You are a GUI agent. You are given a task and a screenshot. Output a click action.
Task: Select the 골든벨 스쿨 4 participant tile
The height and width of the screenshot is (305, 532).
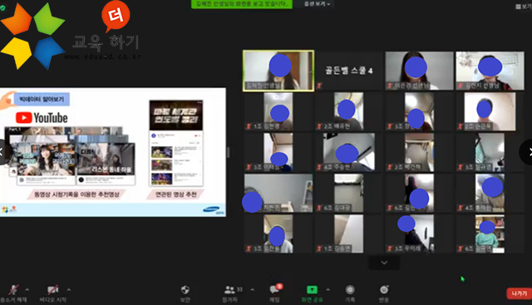point(349,71)
